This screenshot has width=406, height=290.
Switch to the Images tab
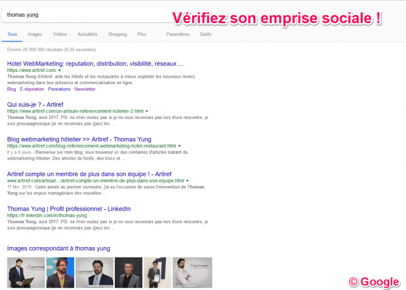35,34
